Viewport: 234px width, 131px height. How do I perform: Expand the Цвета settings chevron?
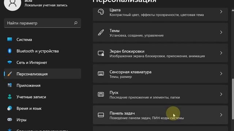pos(221,12)
